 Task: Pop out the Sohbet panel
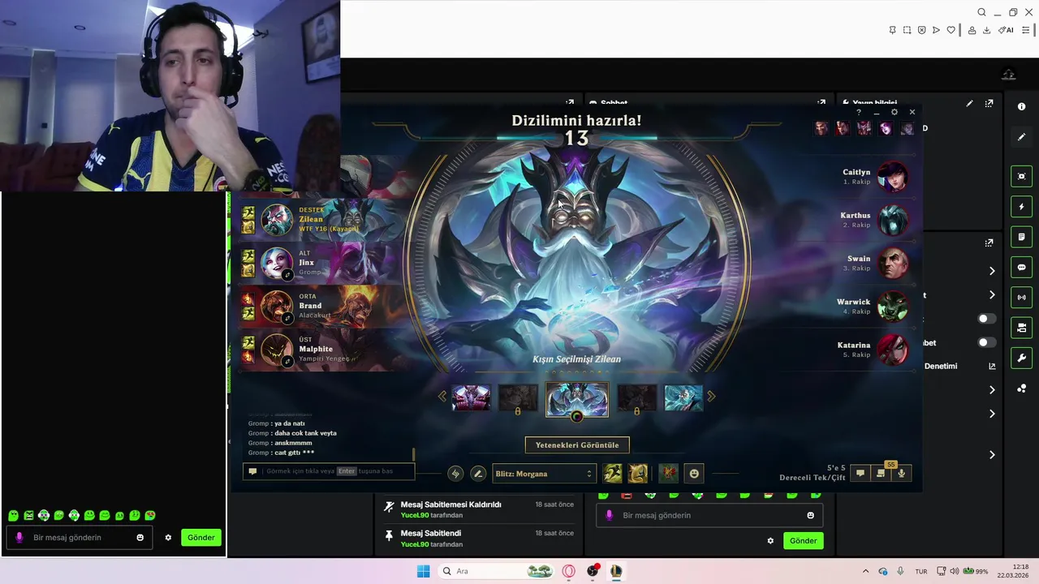821,103
